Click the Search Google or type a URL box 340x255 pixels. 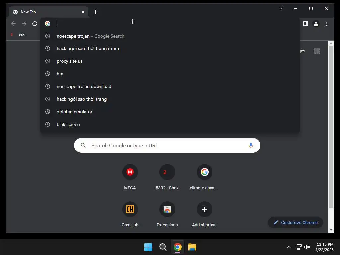pyautogui.click(x=167, y=145)
